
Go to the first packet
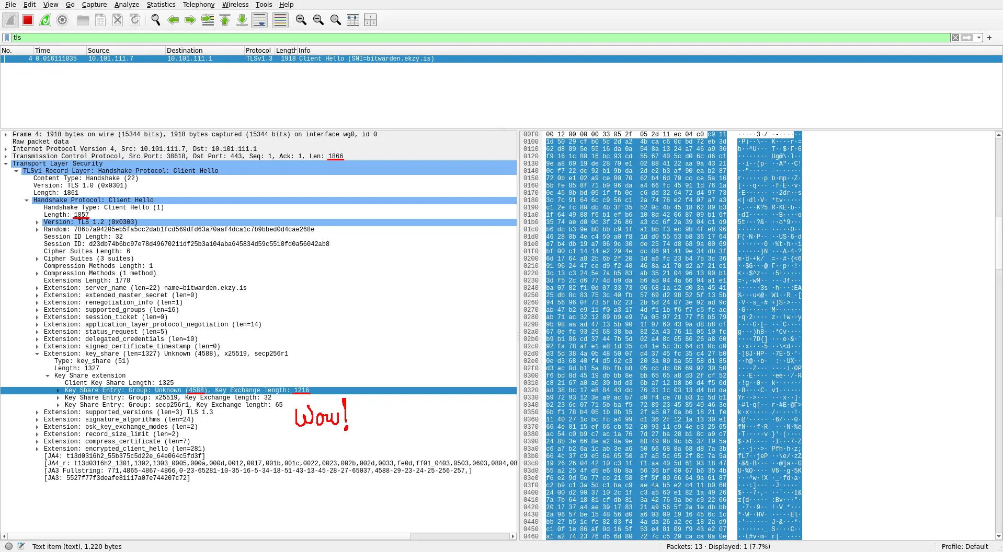click(225, 20)
